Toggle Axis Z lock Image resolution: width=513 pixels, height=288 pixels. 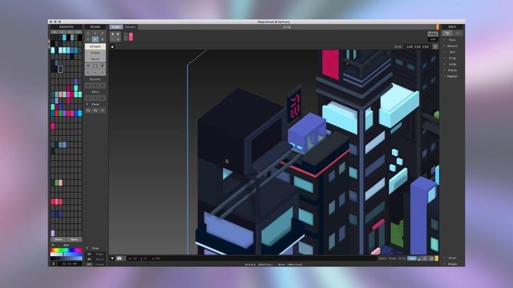(x=102, y=98)
